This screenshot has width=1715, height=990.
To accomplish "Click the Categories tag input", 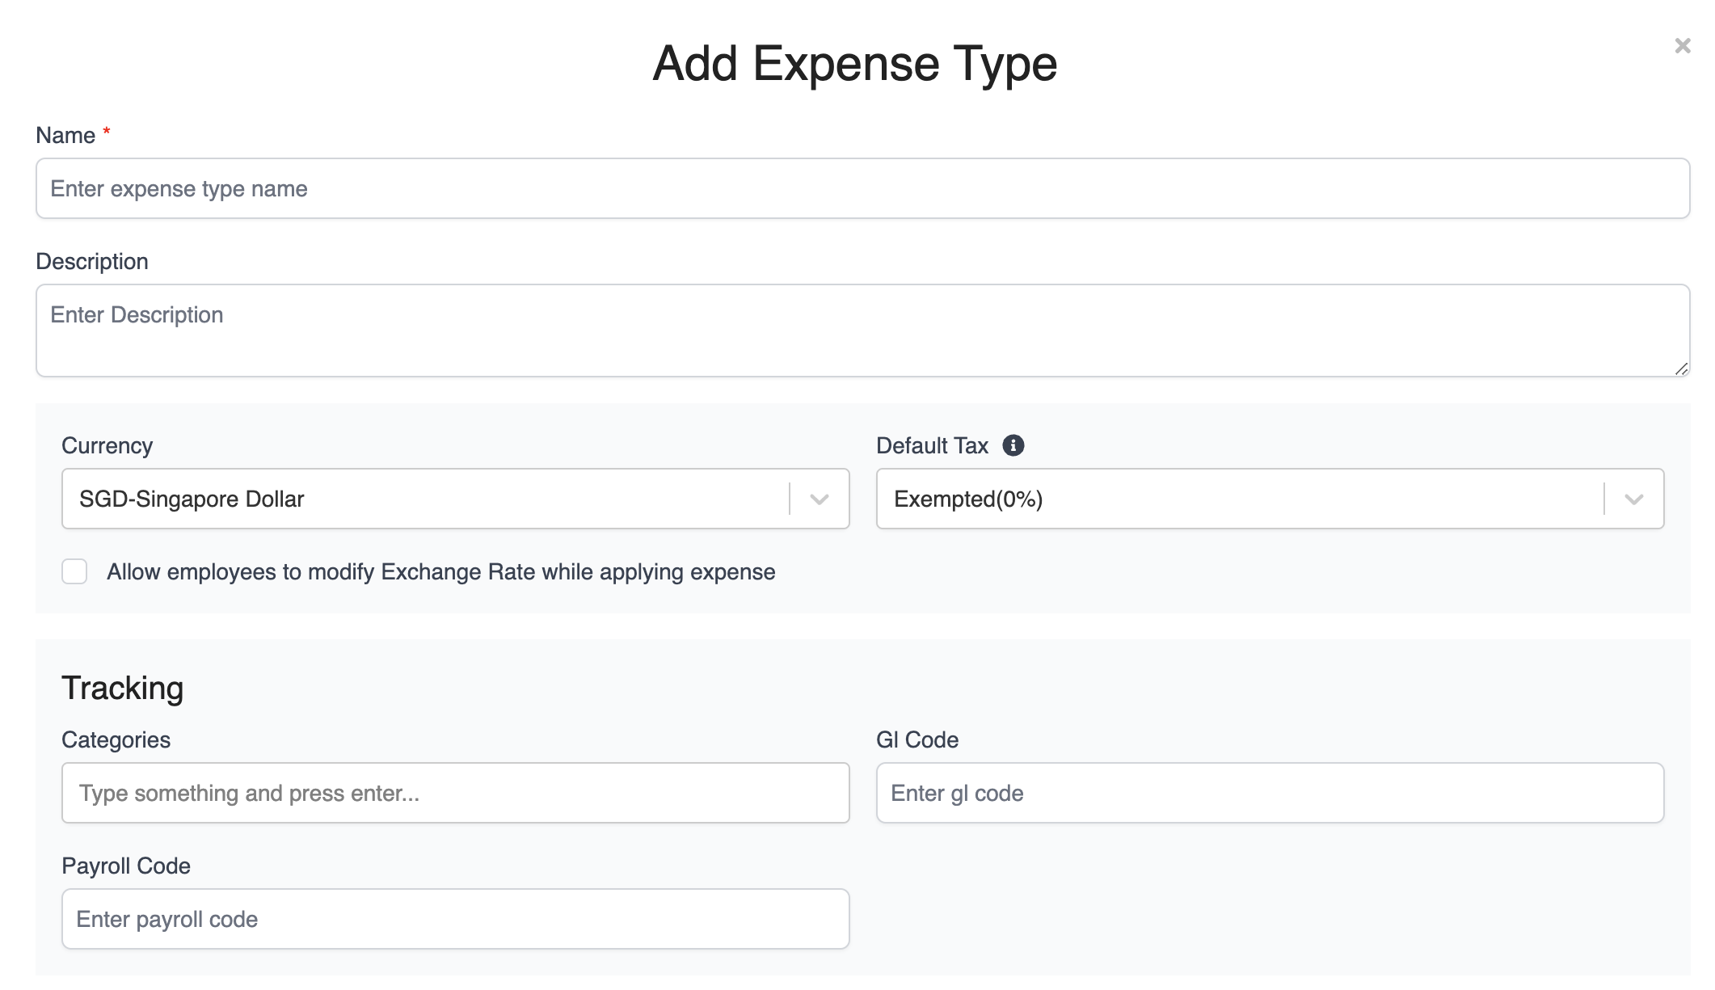I will (455, 793).
